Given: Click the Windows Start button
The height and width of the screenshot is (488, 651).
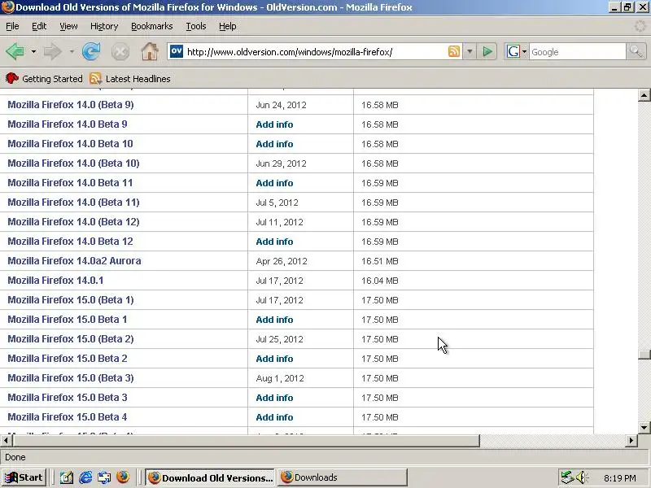Looking at the screenshot, I should [24, 477].
